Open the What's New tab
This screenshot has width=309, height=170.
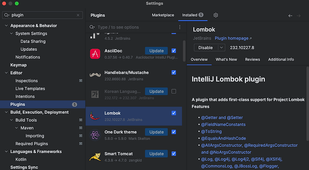(226, 59)
